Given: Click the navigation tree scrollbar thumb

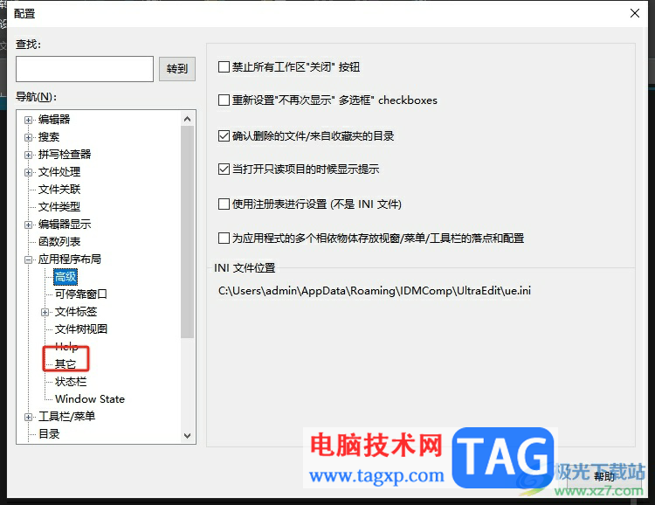Looking at the screenshot, I should tap(188, 232).
